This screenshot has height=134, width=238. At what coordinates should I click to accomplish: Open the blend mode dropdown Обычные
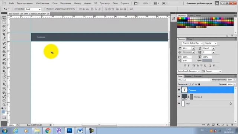pos(194,80)
